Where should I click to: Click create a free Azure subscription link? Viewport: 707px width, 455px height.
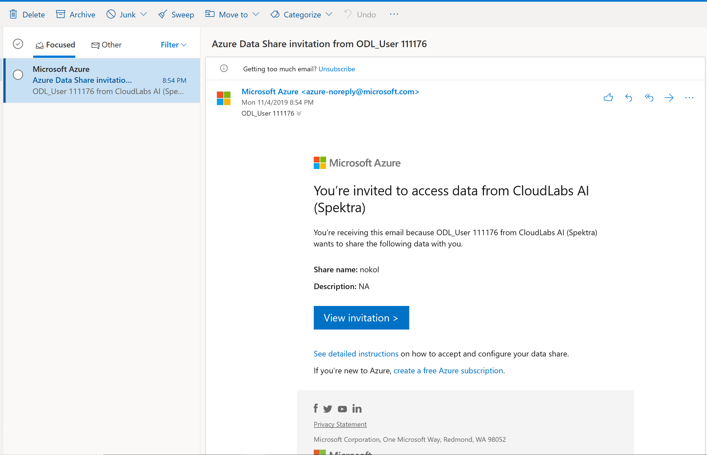click(x=448, y=371)
